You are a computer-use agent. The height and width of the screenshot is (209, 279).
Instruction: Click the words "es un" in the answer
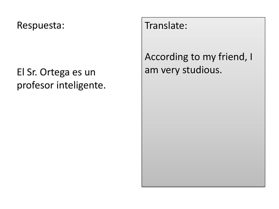84,72
